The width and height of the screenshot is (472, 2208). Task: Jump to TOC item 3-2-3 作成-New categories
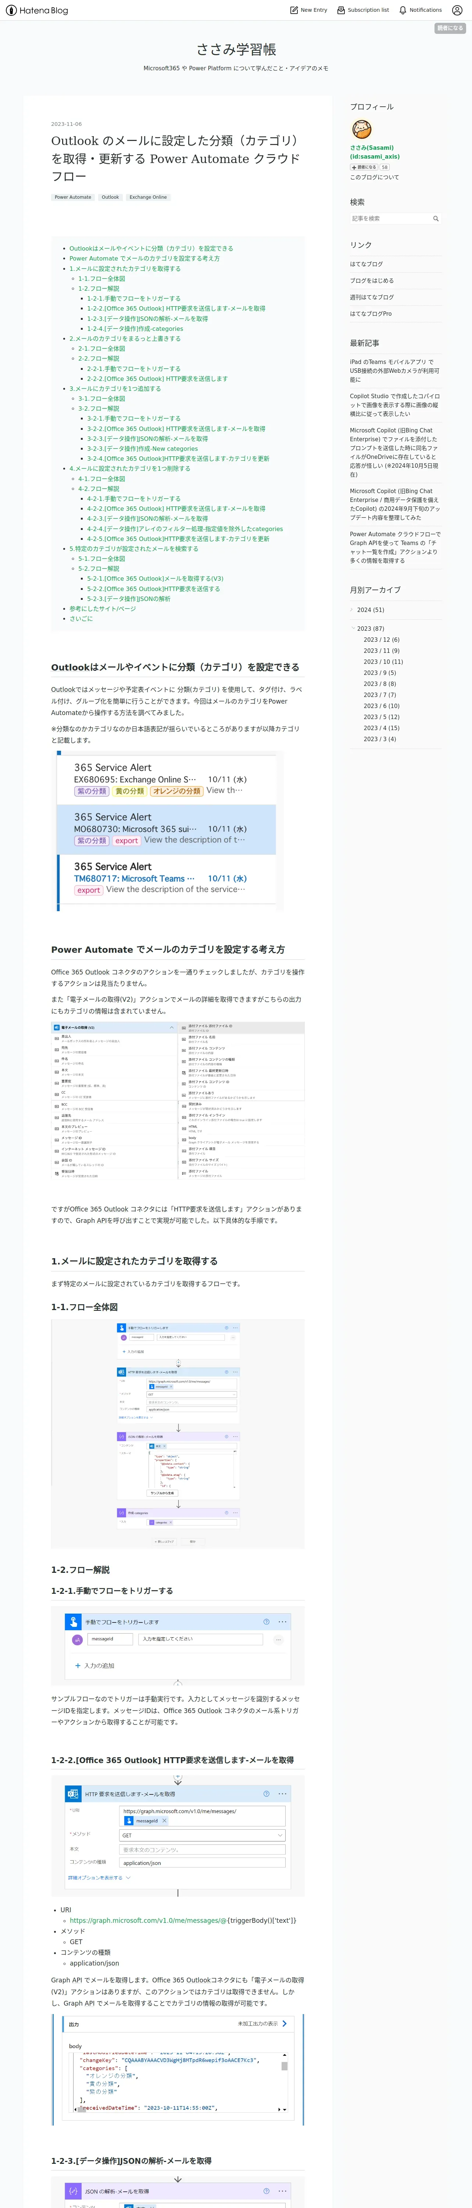[142, 448]
